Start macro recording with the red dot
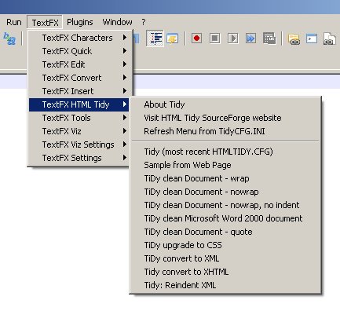The width and height of the screenshot is (340, 311). pos(196,38)
